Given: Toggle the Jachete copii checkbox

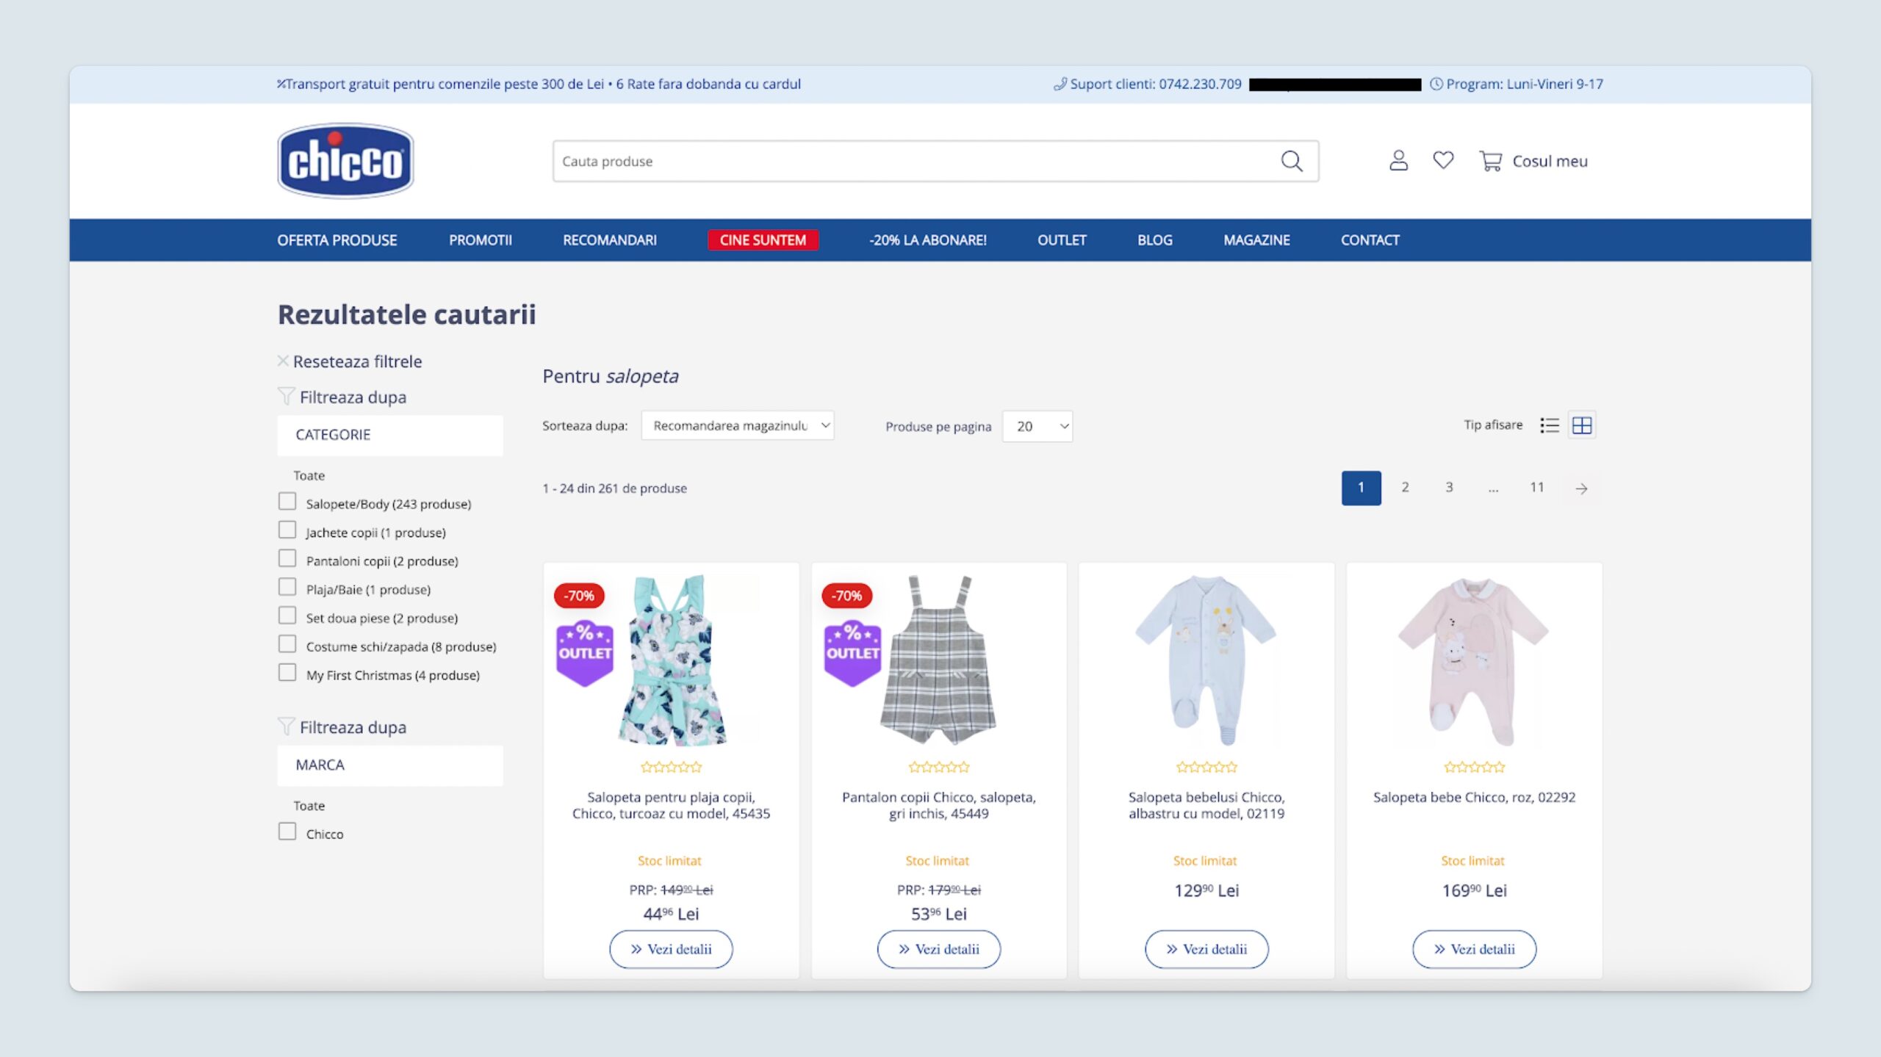Looking at the screenshot, I should 287,530.
